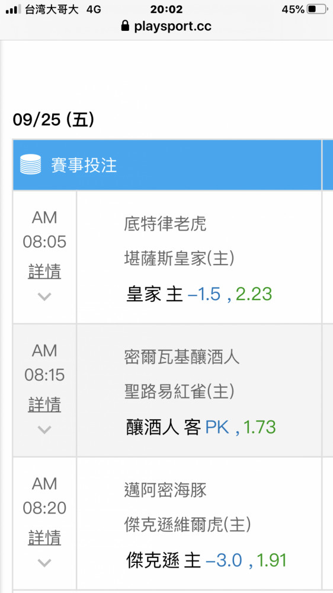
Task: Expand the chevron under the 08:20 game
Action: (44, 563)
